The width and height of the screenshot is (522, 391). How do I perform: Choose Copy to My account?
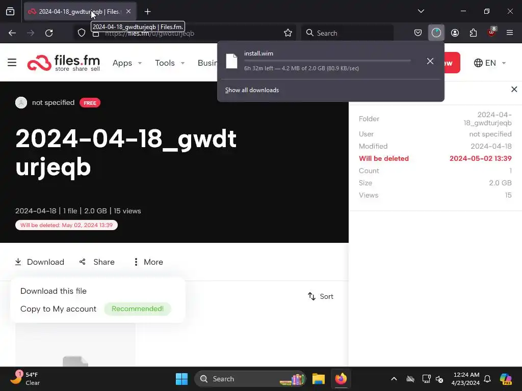click(58, 309)
